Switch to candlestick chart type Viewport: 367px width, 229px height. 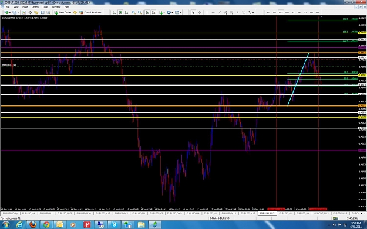point(120,12)
